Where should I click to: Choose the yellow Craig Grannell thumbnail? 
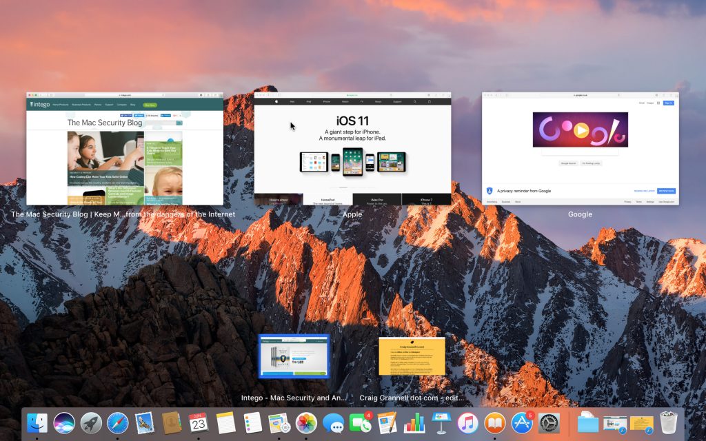point(412,356)
